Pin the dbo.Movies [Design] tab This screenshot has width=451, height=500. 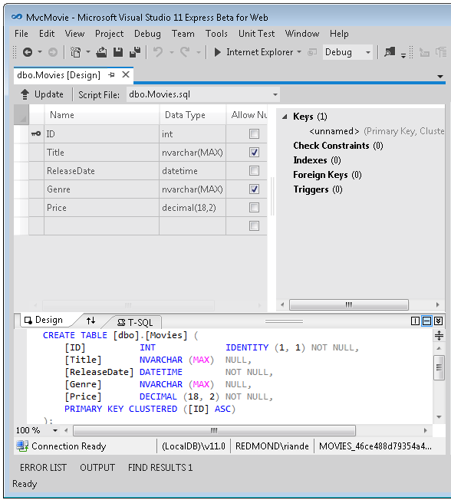(111, 75)
